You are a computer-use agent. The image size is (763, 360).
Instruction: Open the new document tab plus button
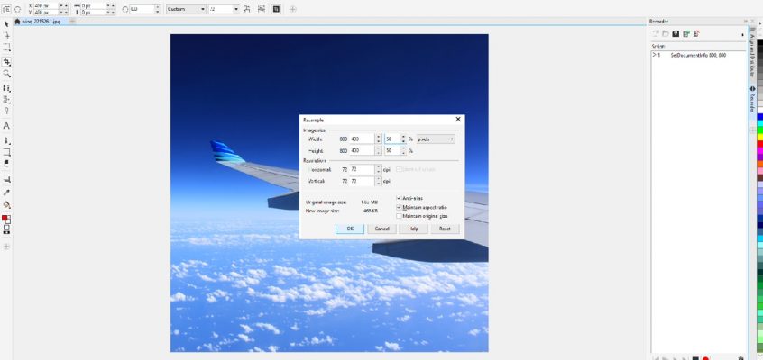coord(72,22)
